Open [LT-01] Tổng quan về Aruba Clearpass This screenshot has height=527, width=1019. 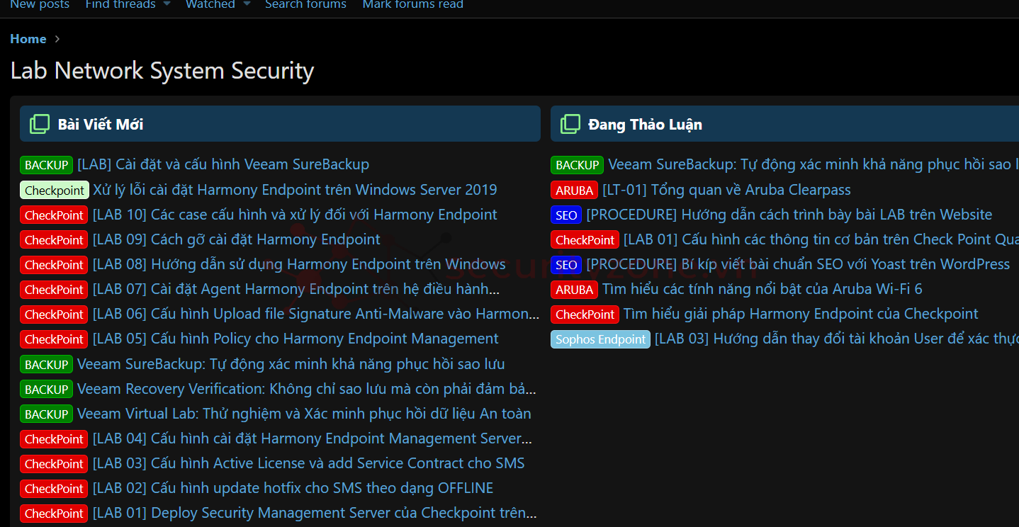727,190
